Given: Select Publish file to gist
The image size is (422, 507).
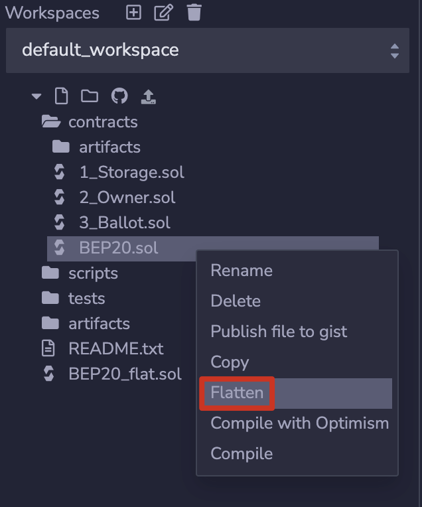Looking at the screenshot, I should click(279, 332).
